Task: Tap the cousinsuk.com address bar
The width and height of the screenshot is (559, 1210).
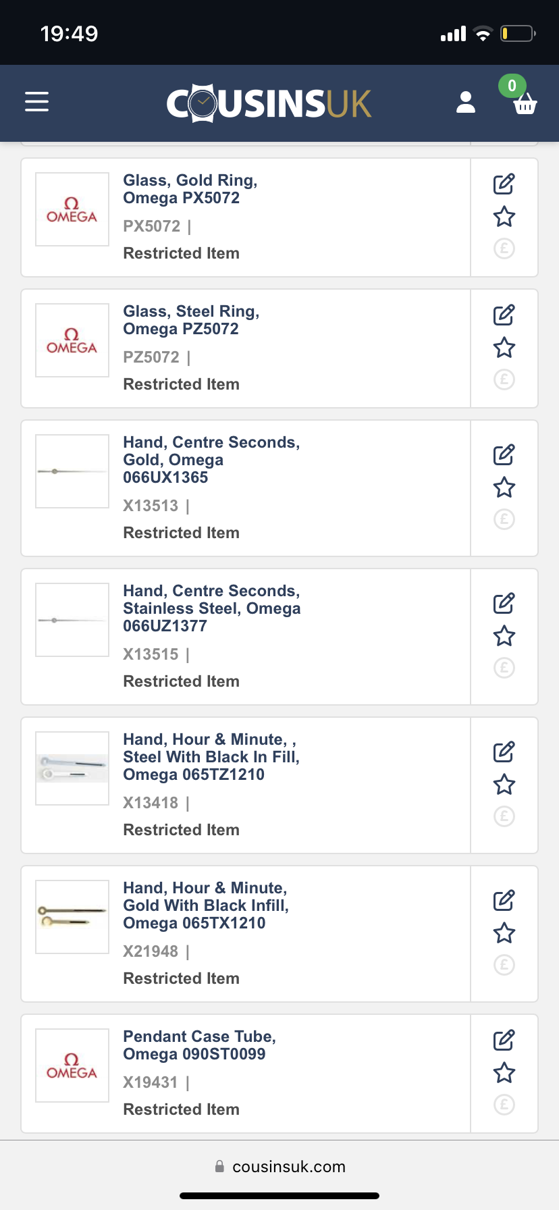Action: click(x=279, y=1167)
